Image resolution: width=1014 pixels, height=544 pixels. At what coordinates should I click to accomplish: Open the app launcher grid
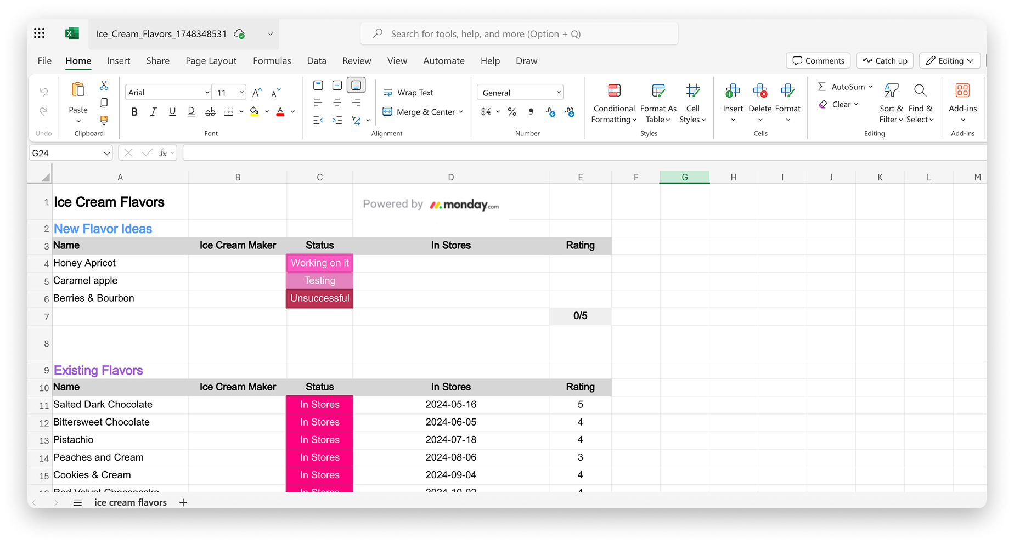coord(40,33)
